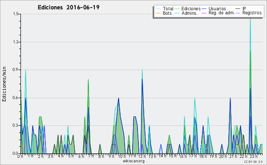Click the "0.6" y-axis value
The width and height of the screenshot is (267, 165).
[x=16, y=98]
